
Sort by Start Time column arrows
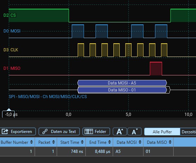click(x=82, y=142)
